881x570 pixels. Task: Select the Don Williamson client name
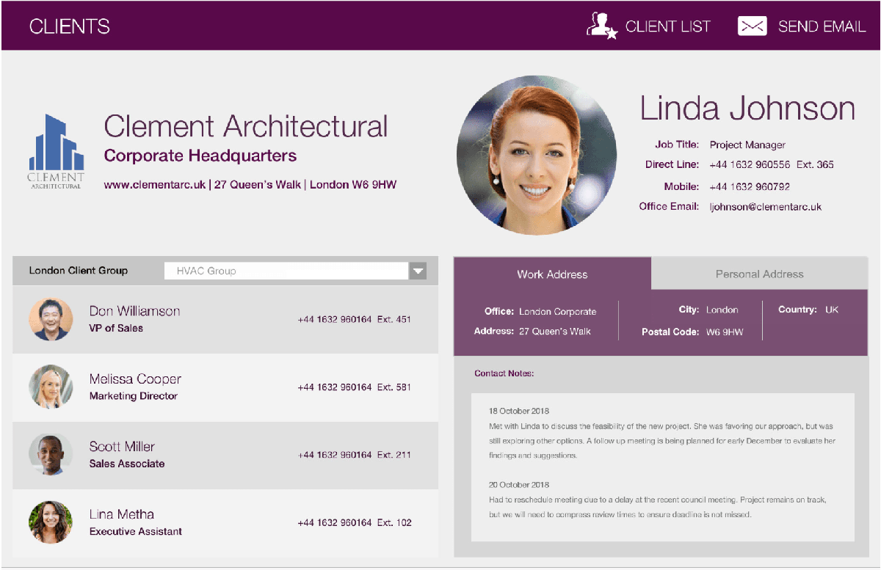(x=134, y=311)
